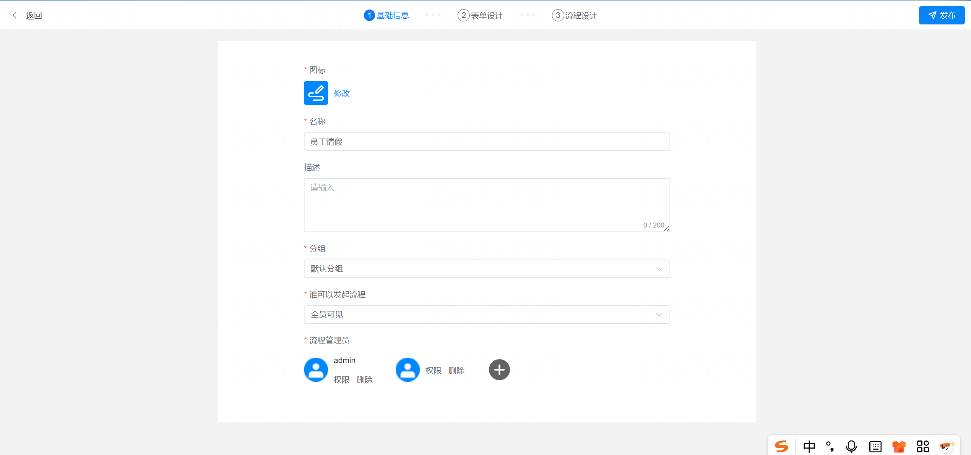
Task: Click the Sogou input method logo
Action: click(781, 446)
